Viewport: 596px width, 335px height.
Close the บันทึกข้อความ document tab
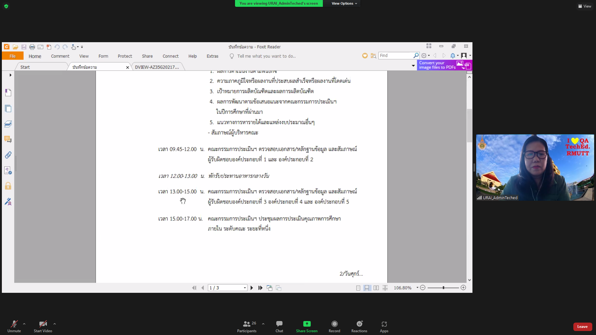[127, 67]
